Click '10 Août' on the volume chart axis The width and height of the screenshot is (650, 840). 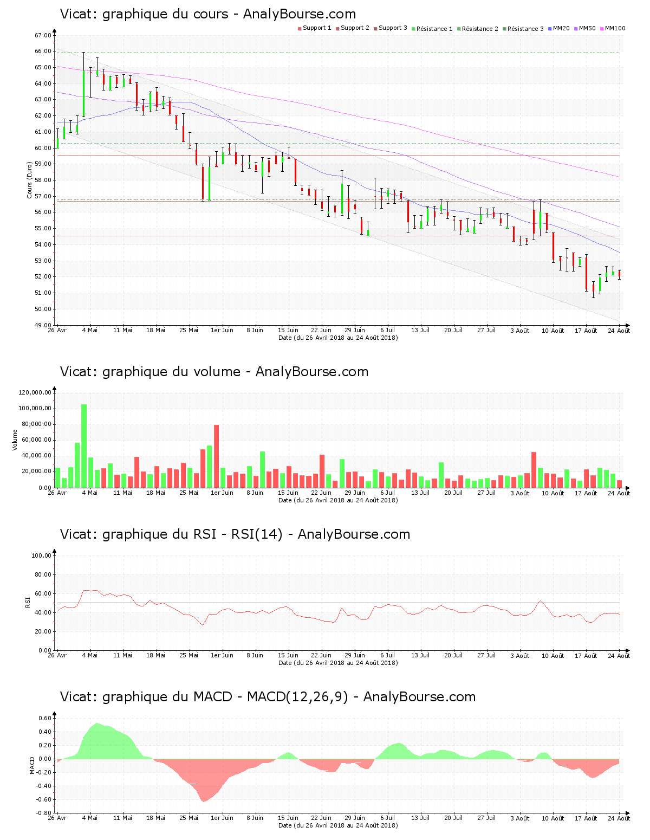point(553,493)
